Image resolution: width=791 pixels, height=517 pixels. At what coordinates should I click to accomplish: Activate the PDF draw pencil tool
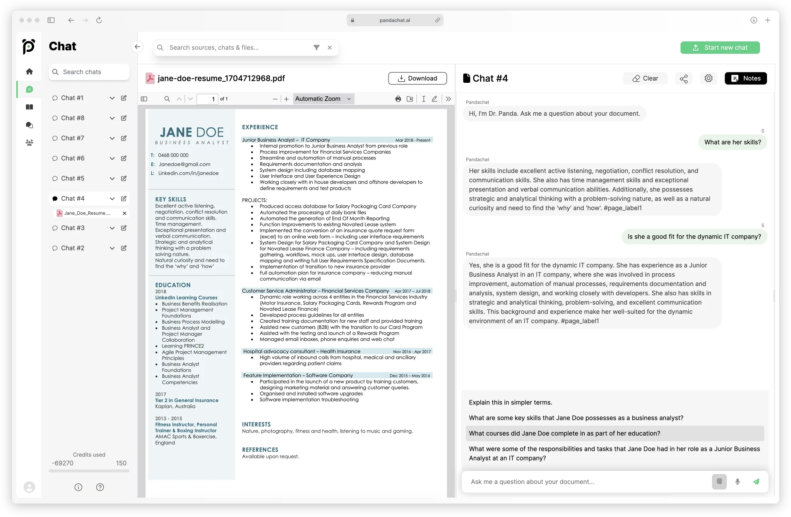[435, 99]
